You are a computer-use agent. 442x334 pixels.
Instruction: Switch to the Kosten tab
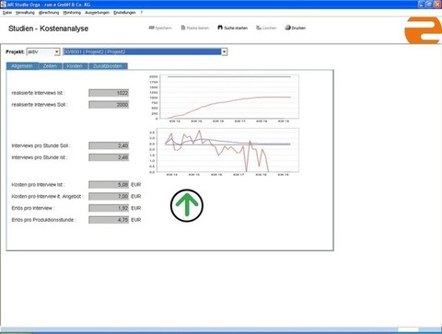75,66
